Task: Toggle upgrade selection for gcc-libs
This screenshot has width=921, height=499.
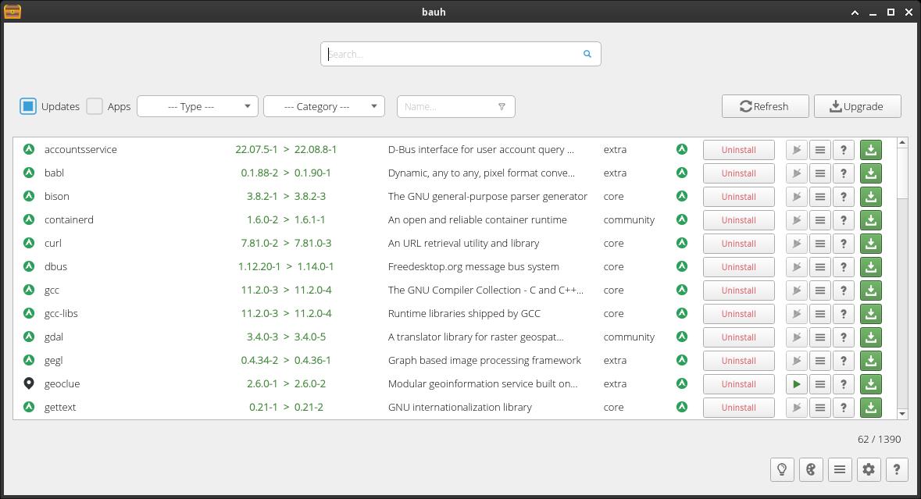Action: 870,314
